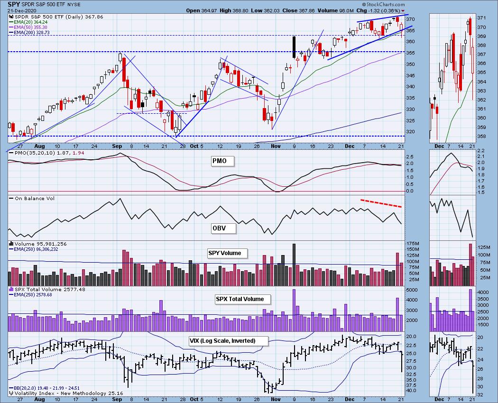This screenshot has width=498, height=403.
Task: Click the 2.2 label on zoomed PMO thumbnail
Action: coord(481,150)
